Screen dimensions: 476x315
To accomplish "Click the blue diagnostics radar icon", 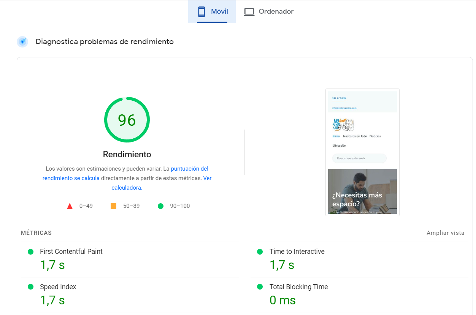I will (22, 42).
